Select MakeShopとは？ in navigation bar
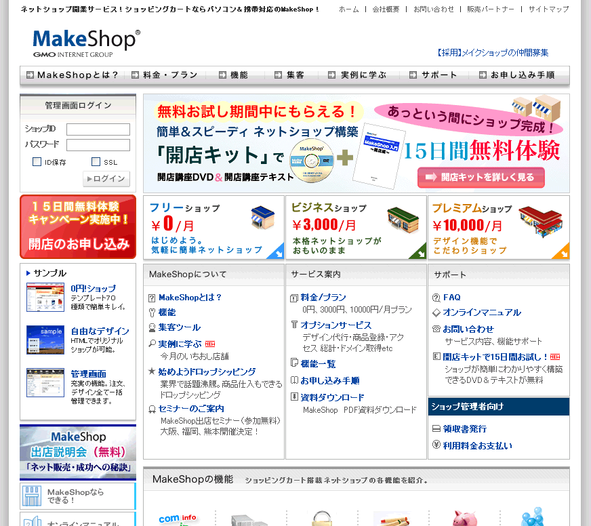Image resolution: width=591 pixels, height=526 pixels. (73, 75)
